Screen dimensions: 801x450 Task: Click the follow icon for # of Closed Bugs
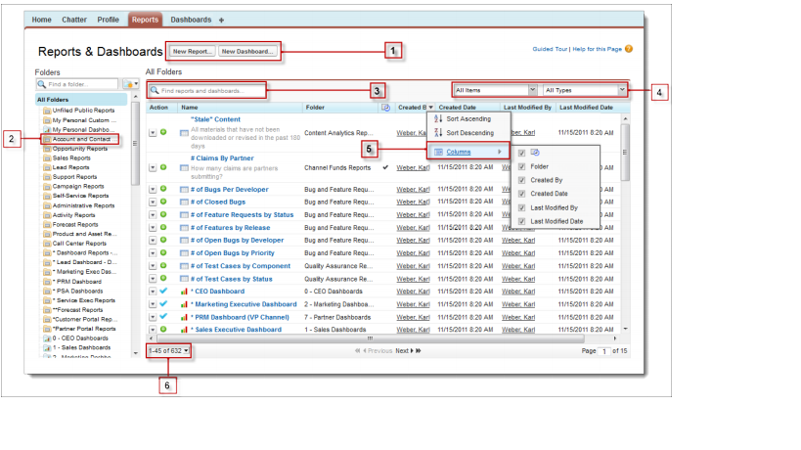click(163, 202)
